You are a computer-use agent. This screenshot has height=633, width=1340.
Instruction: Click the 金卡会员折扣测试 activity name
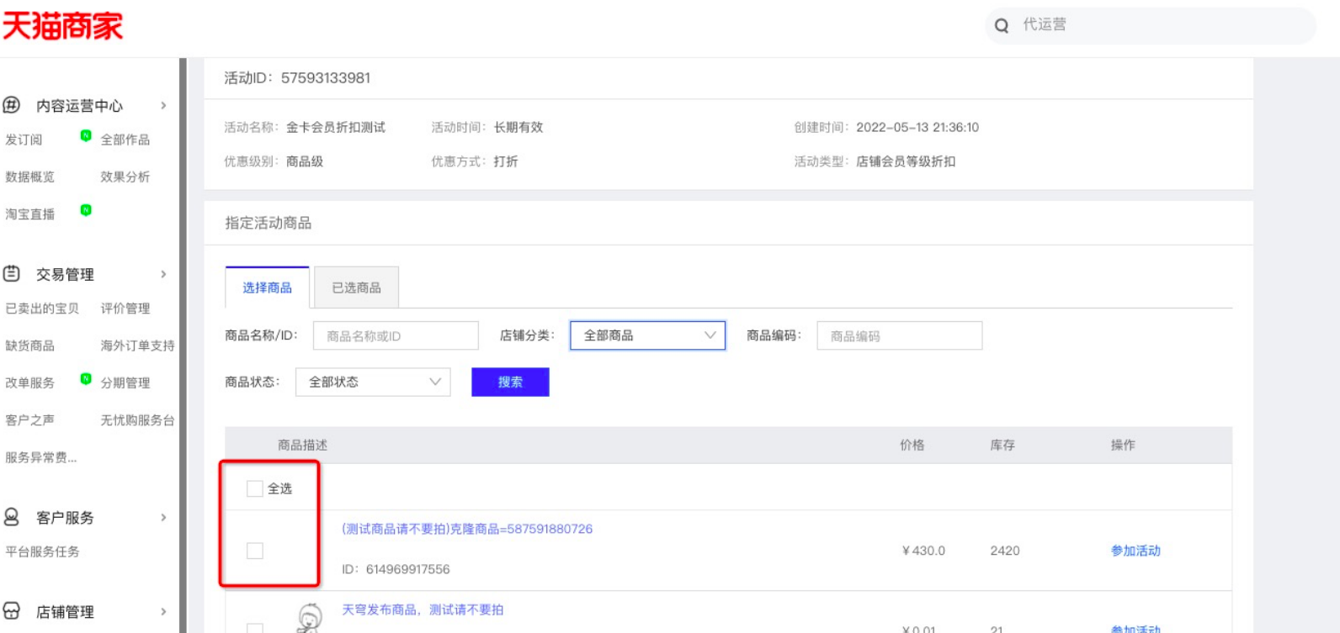[x=336, y=128]
